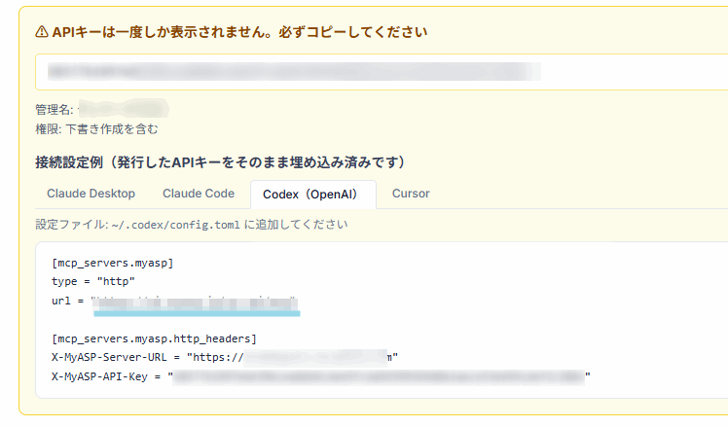Screen dimensions: 728x427
Task: Click the highlighted url value in code
Action: pyautogui.click(x=195, y=302)
